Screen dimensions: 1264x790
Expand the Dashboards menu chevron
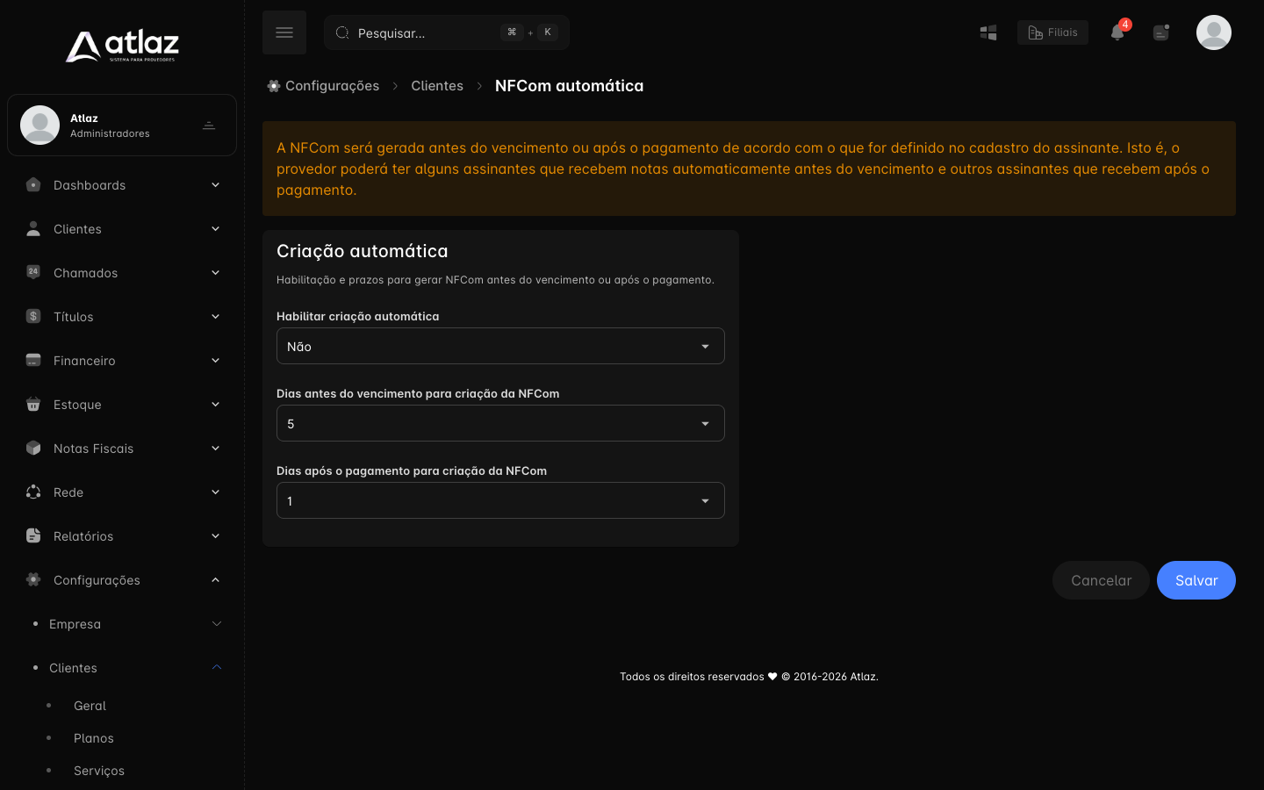216,184
